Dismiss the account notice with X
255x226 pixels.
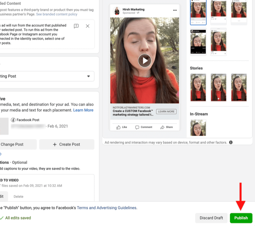point(88,26)
